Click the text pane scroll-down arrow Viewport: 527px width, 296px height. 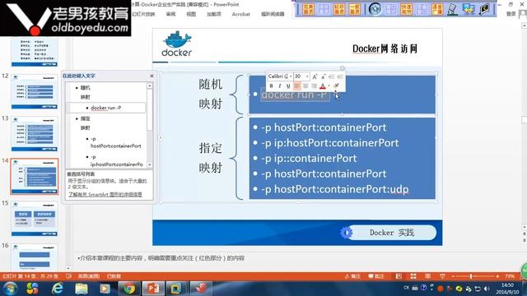tap(150, 164)
